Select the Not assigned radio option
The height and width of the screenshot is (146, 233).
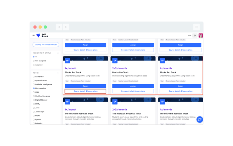point(34,61)
